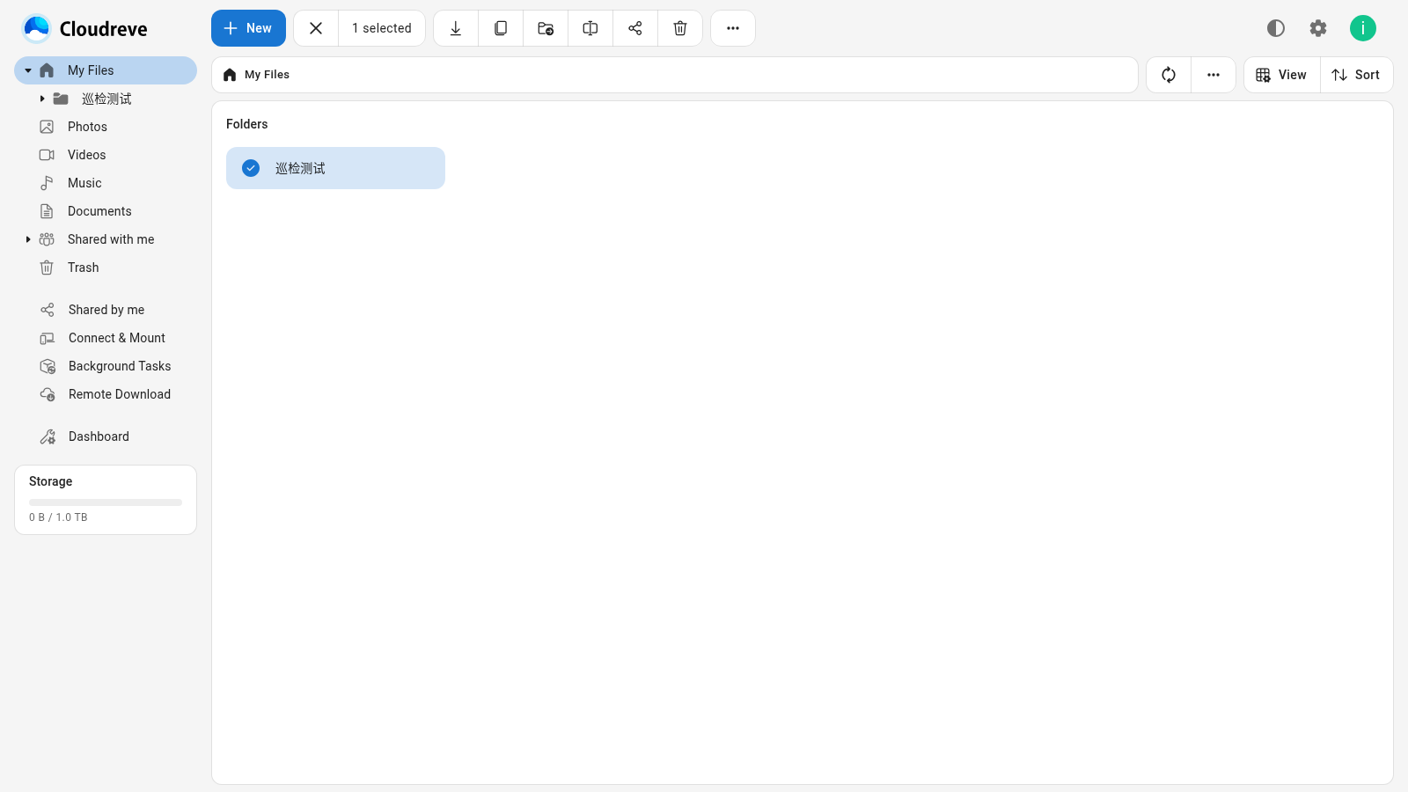This screenshot has width=1408, height=792.
Task: Click the download icon in the toolbar
Action: (x=456, y=28)
